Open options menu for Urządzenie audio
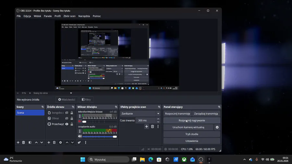Viewport: 292px width, 164px height. (x=80, y=131)
